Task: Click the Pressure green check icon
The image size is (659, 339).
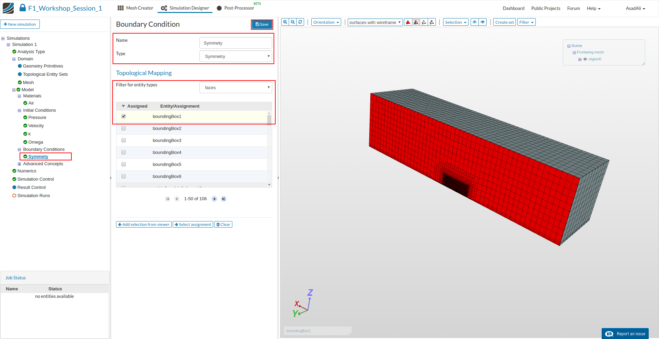Action: 25,118
